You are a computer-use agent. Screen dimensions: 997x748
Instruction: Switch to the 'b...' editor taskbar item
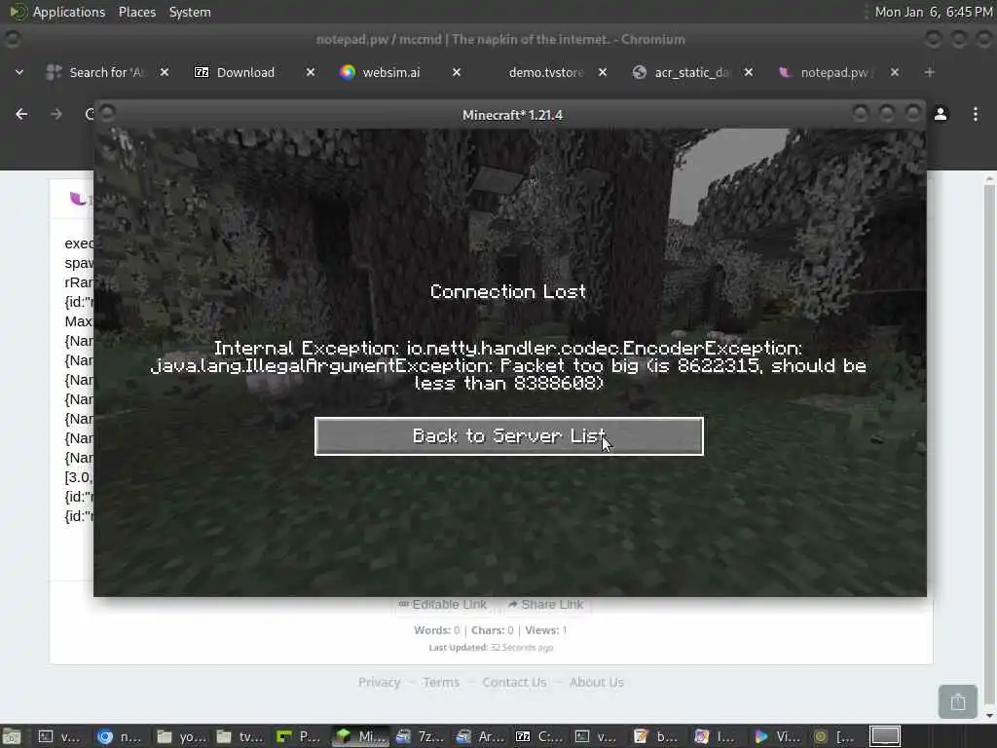pyautogui.click(x=656, y=736)
